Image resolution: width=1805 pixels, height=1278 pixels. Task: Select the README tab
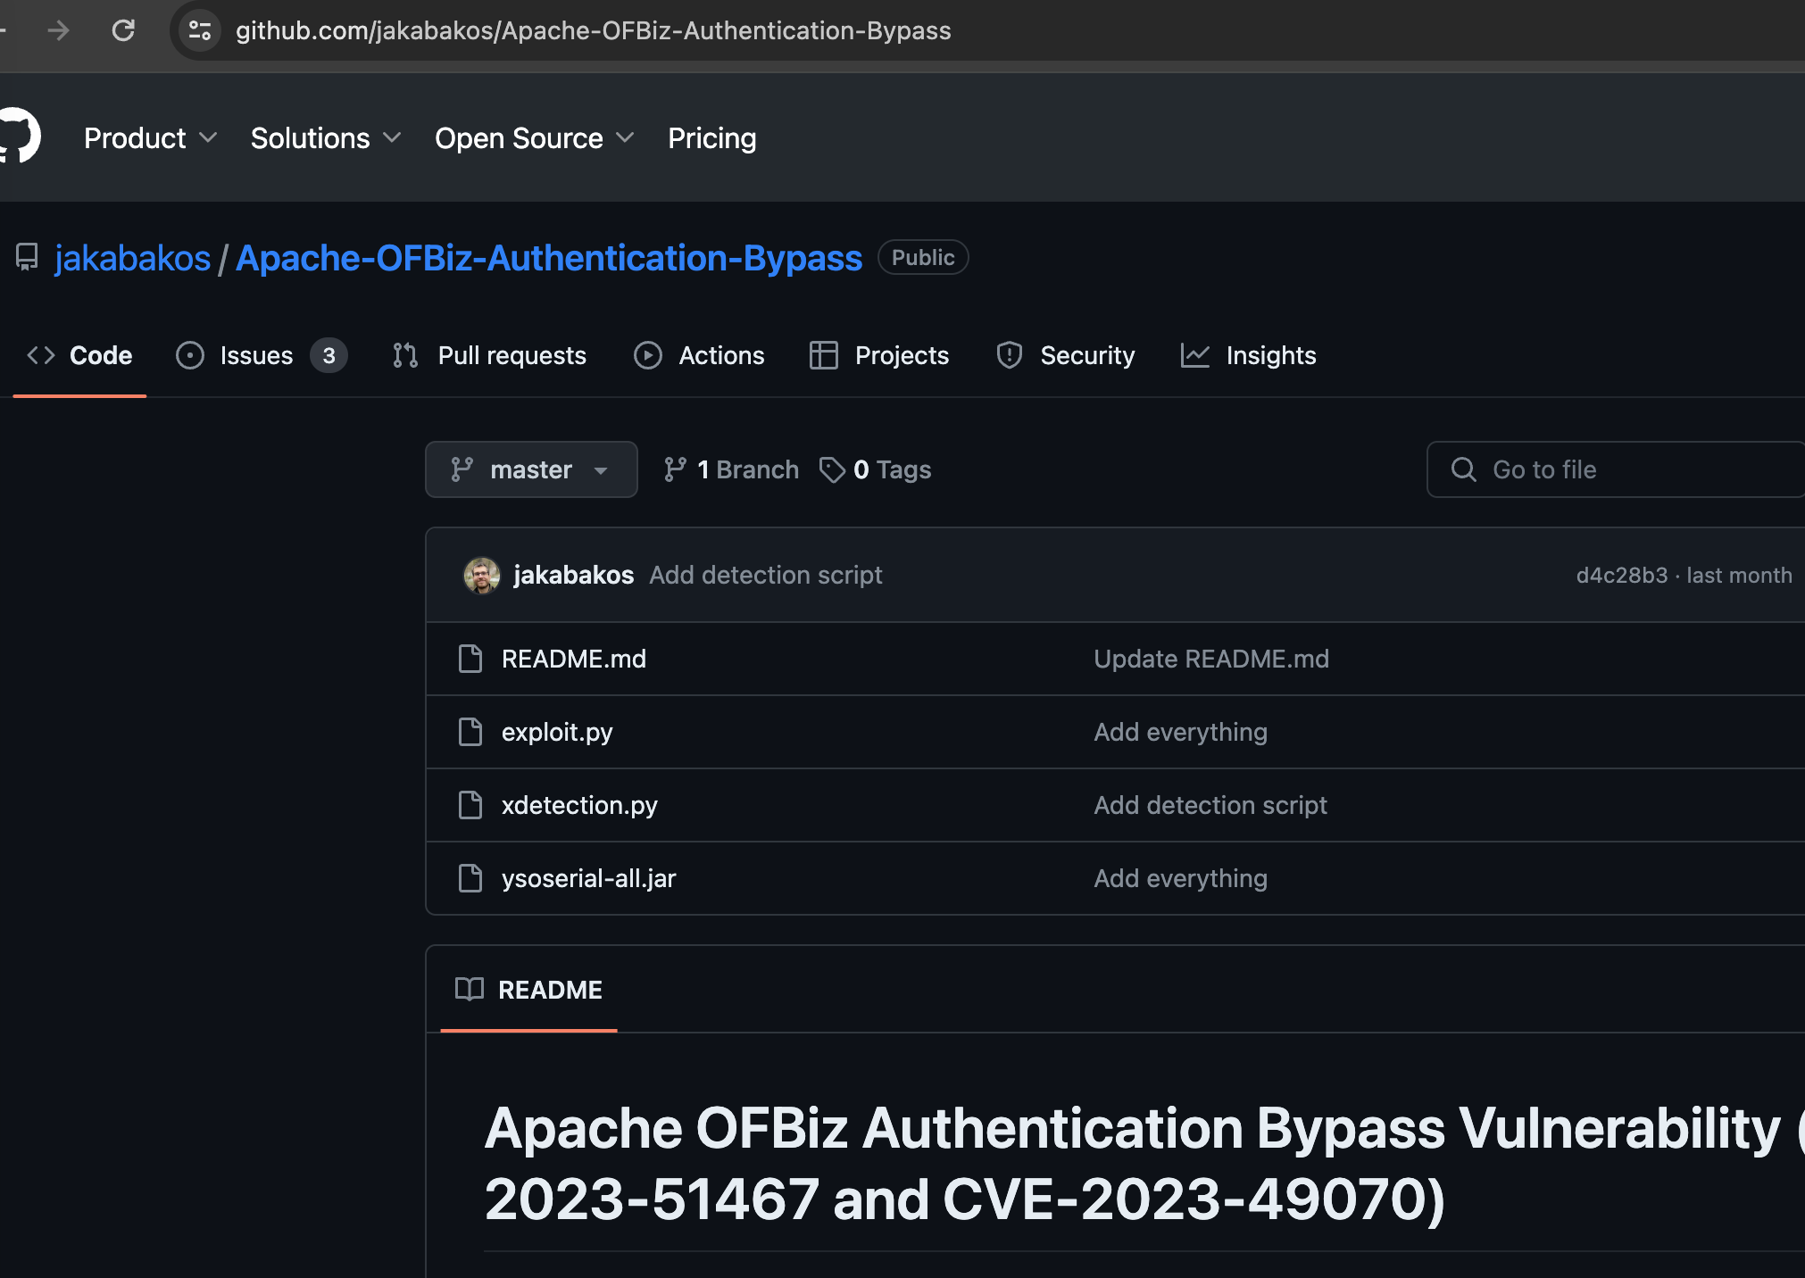[528, 990]
